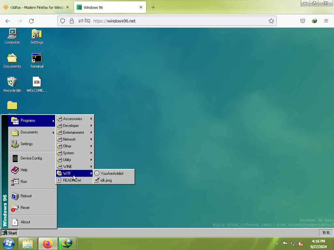Click the padlock site security icon
This screenshot has height=250, width=334.
click(x=72, y=21)
